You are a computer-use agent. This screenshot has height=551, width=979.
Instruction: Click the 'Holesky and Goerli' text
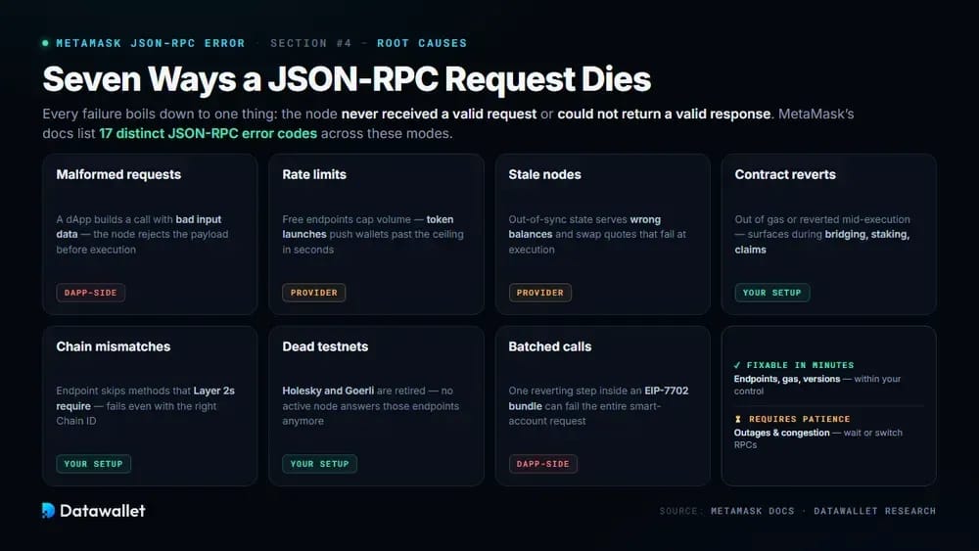click(328, 390)
